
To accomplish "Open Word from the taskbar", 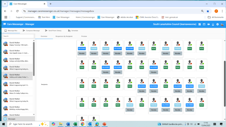I will point(68,124).
